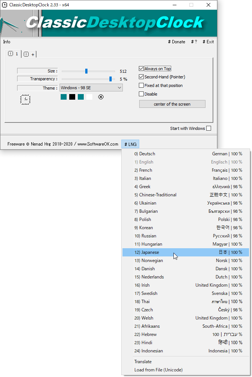Viewport: 252px width, 377px height.
Task: Check the Disable option
Action: pos(141,94)
